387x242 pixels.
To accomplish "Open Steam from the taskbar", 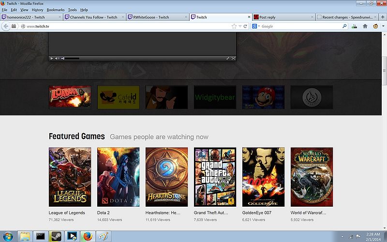I will [x=56, y=236].
